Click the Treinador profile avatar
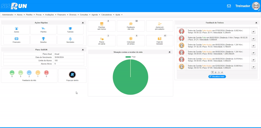Image resolution: width=261 pixels, height=128 pixels. (256, 6)
